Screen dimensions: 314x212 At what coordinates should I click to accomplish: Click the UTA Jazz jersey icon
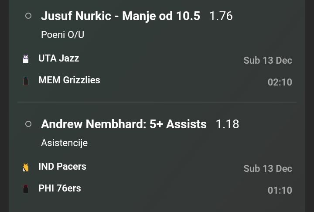pos(26,59)
